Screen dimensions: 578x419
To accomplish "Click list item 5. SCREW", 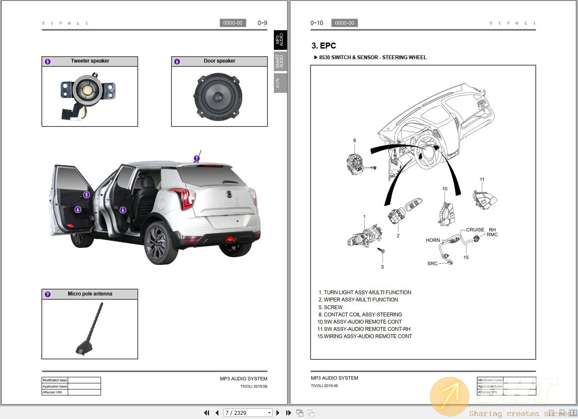I will (331, 307).
